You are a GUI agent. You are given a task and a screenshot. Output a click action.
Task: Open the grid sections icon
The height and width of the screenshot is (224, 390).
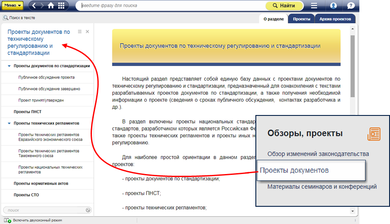click(61, 6)
